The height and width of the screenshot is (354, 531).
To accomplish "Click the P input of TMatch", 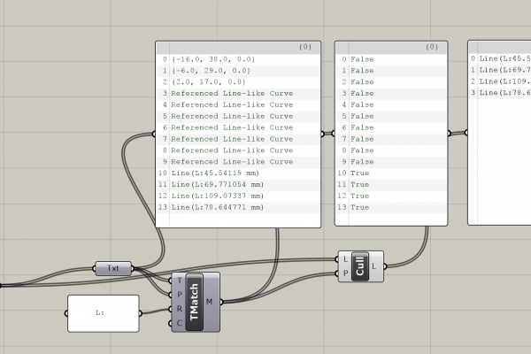I will coord(180,295).
